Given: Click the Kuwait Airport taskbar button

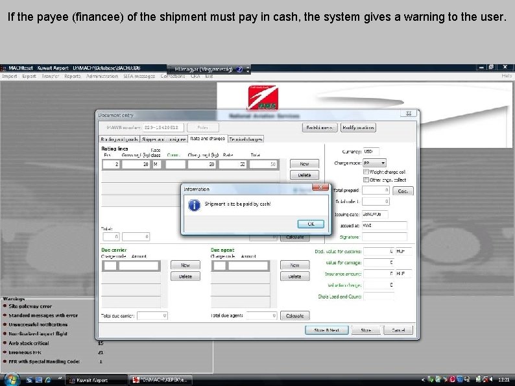Looking at the screenshot, I should coord(96,380).
